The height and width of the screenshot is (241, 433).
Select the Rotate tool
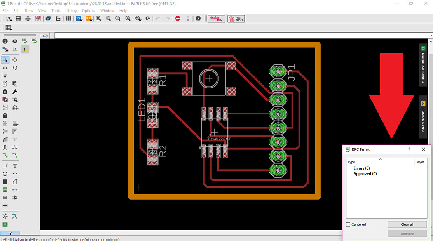pos(15,68)
